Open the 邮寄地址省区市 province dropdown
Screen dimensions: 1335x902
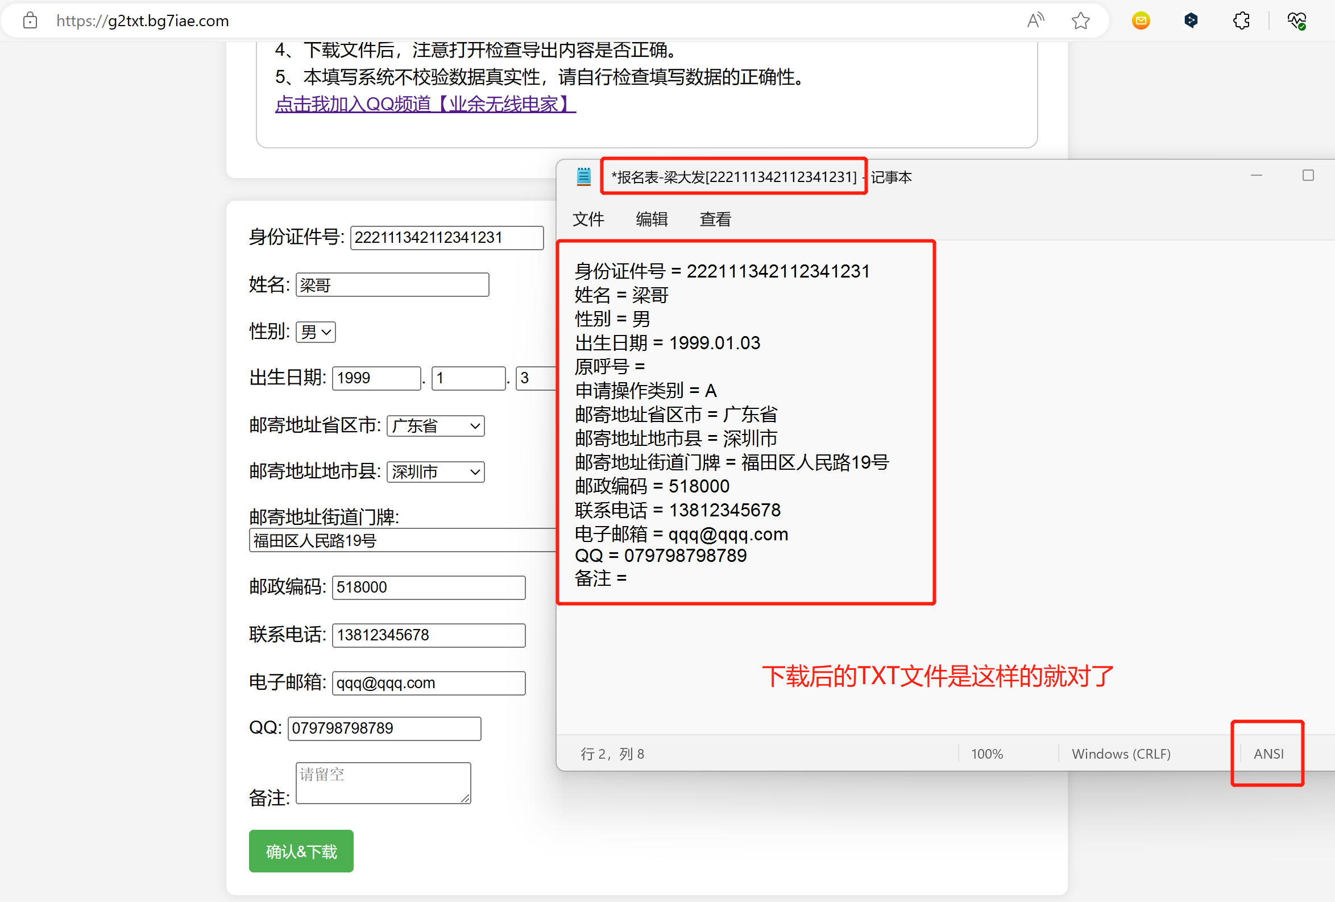pyautogui.click(x=436, y=426)
